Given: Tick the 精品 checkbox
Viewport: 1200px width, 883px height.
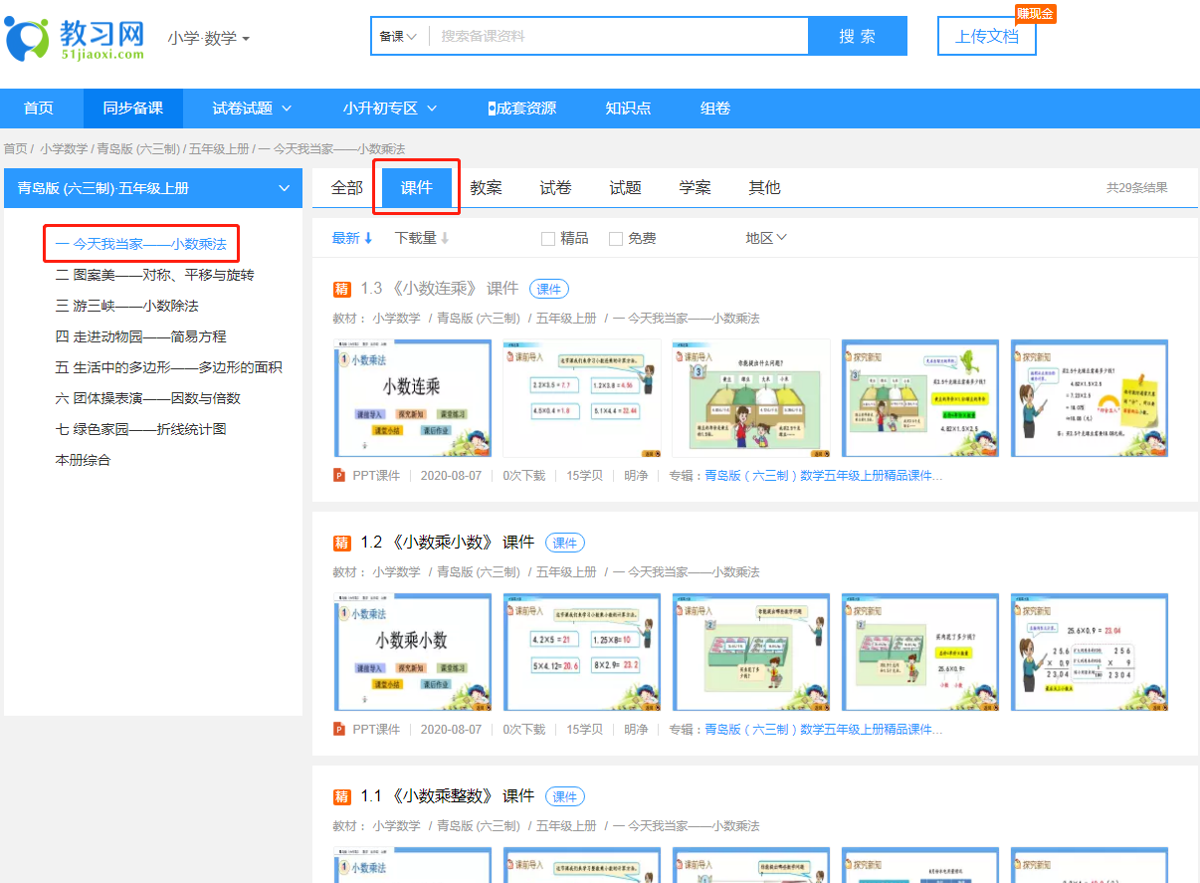Looking at the screenshot, I should click(x=548, y=239).
